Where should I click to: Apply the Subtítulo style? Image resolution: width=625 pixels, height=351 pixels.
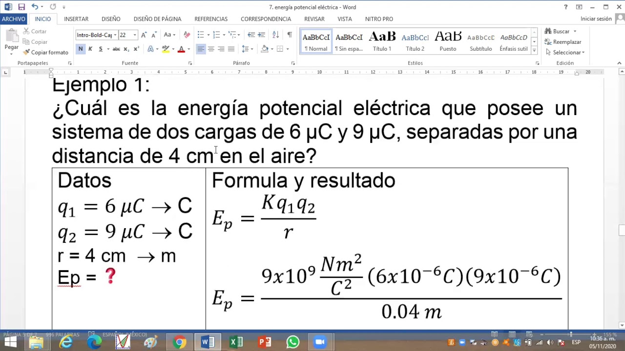tap(481, 41)
